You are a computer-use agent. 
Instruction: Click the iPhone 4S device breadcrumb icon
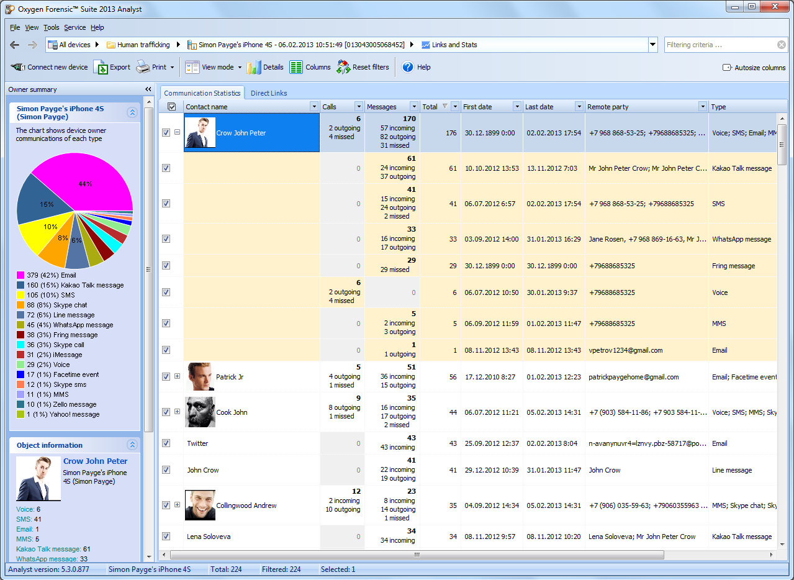coord(192,45)
